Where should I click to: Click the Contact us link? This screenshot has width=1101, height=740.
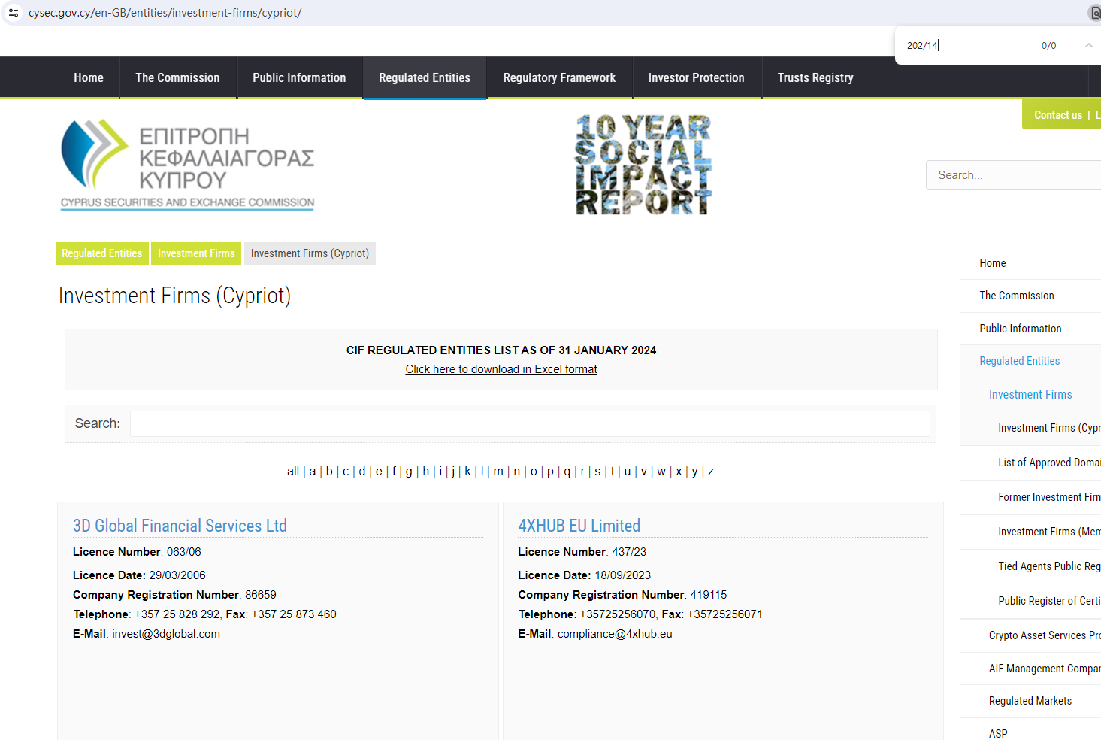point(1058,115)
